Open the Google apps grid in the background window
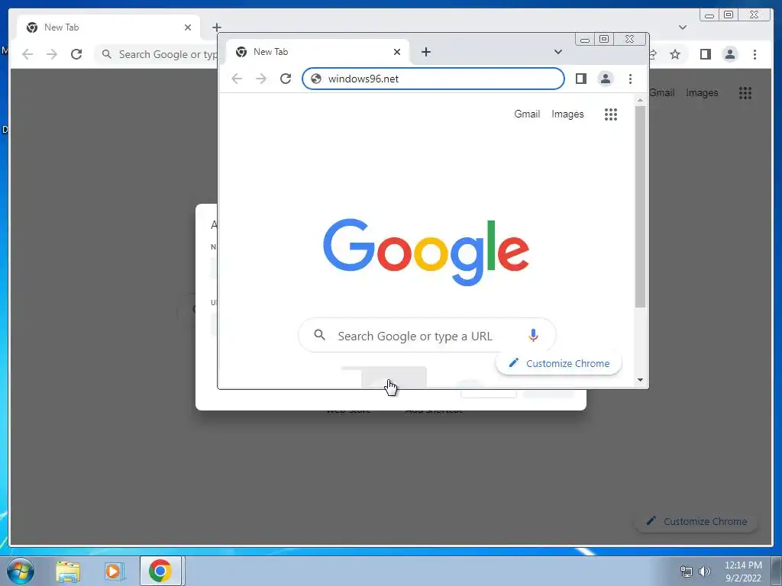This screenshot has height=586, width=782. [745, 92]
